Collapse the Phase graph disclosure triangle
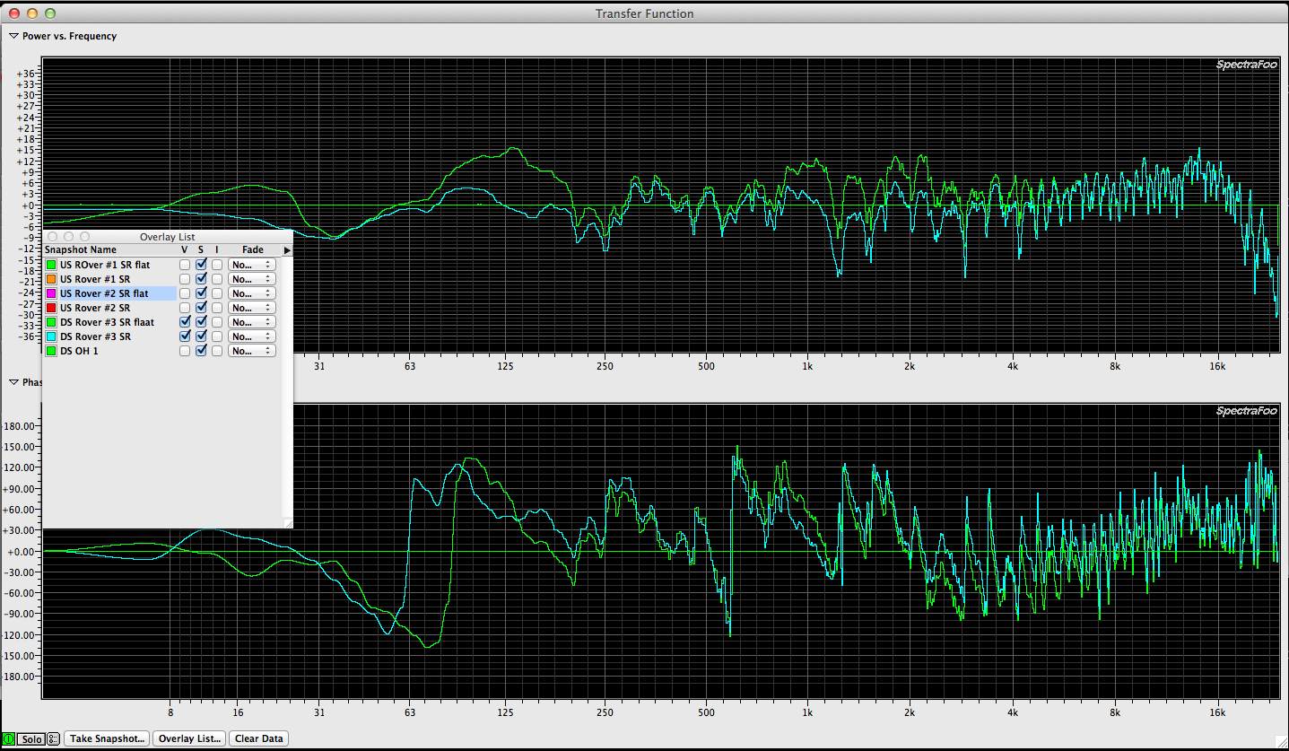Screen dimensions: 1289x751 pyautogui.click(x=13, y=382)
